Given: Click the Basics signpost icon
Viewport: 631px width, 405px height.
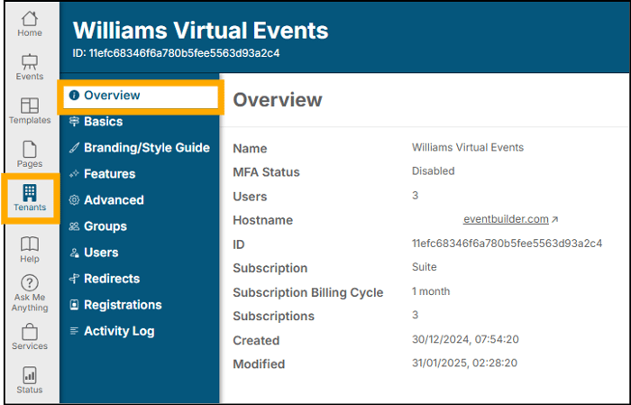Looking at the screenshot, I should point(74,122).
